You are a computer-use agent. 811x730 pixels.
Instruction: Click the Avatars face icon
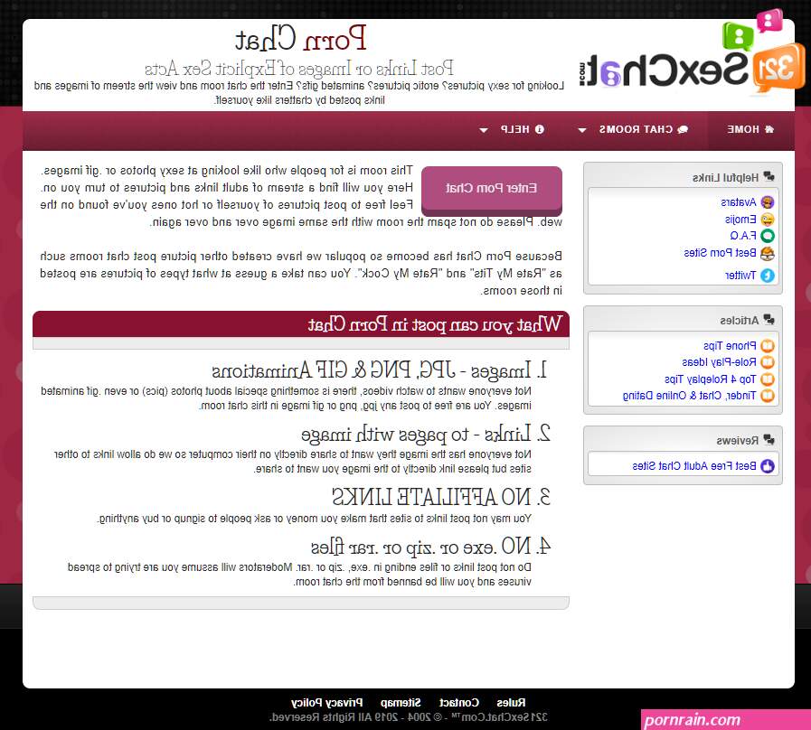768,202
